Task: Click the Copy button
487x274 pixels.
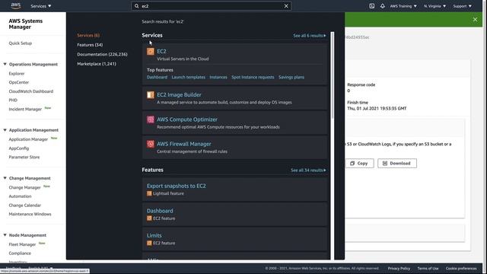Action: pos(359,163)
